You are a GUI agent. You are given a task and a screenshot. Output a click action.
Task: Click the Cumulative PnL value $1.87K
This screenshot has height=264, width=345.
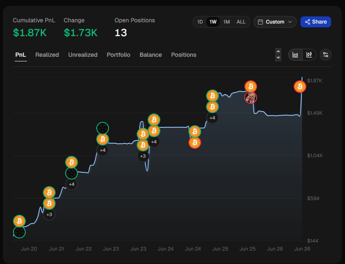[x=30, y=33]
